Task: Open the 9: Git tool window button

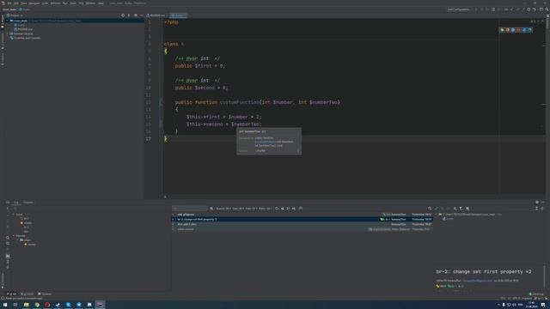Action: coord(11,294)
